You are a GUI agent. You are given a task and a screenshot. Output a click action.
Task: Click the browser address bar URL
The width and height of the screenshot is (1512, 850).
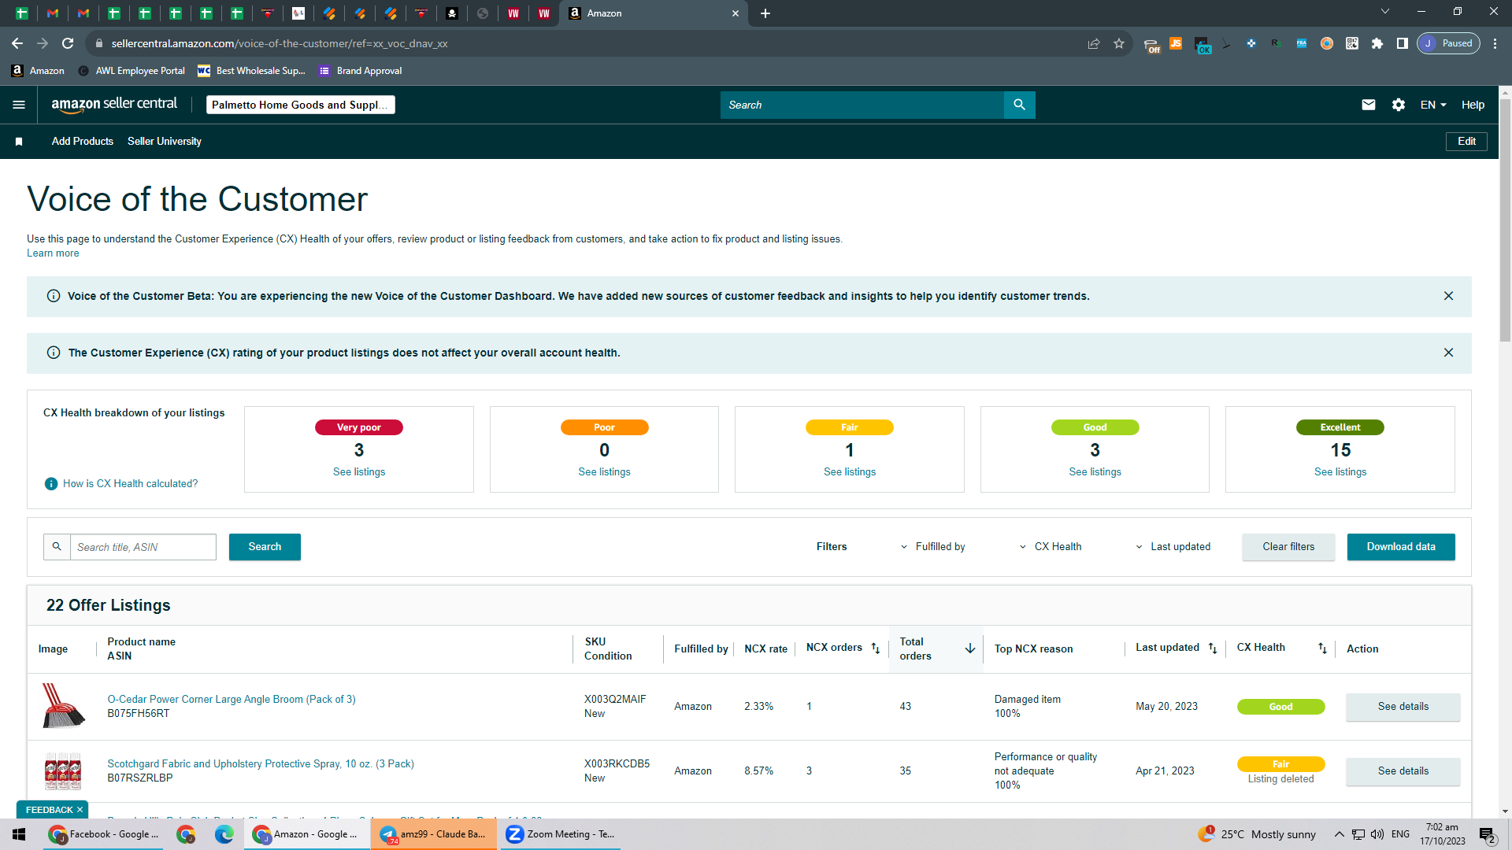(280, 43)
